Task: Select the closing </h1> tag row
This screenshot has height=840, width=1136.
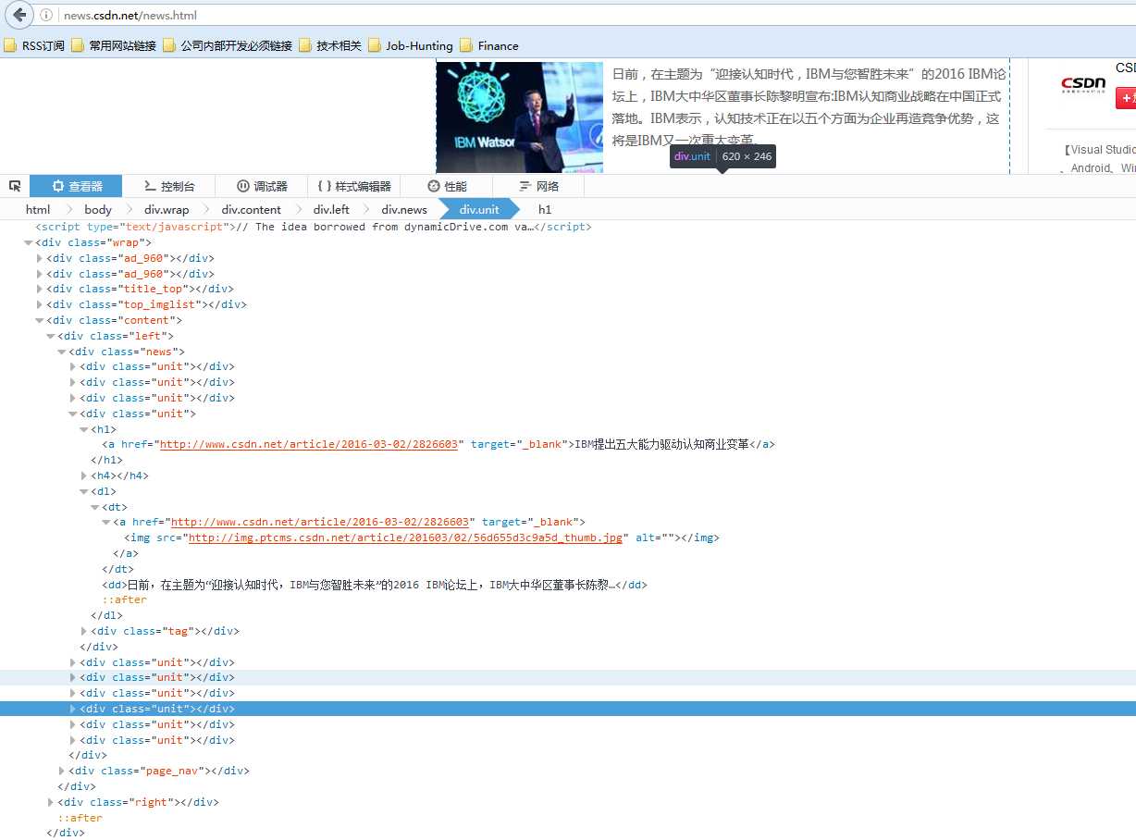Action: pos(106,460)
